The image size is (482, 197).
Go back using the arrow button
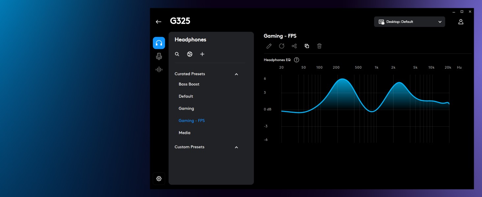[158, 22]
